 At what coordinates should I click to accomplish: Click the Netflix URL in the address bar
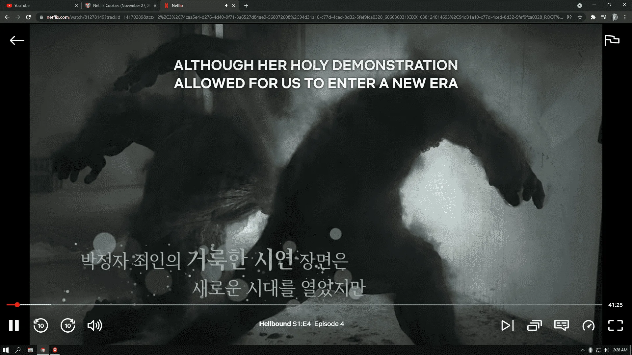304,17
